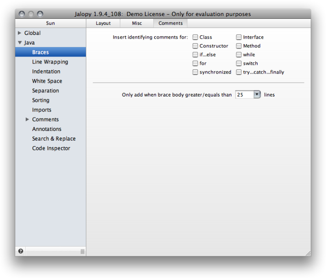Close the Jalopy window
This screenshot has width=326, height=278.
click(x=22, y=14)
